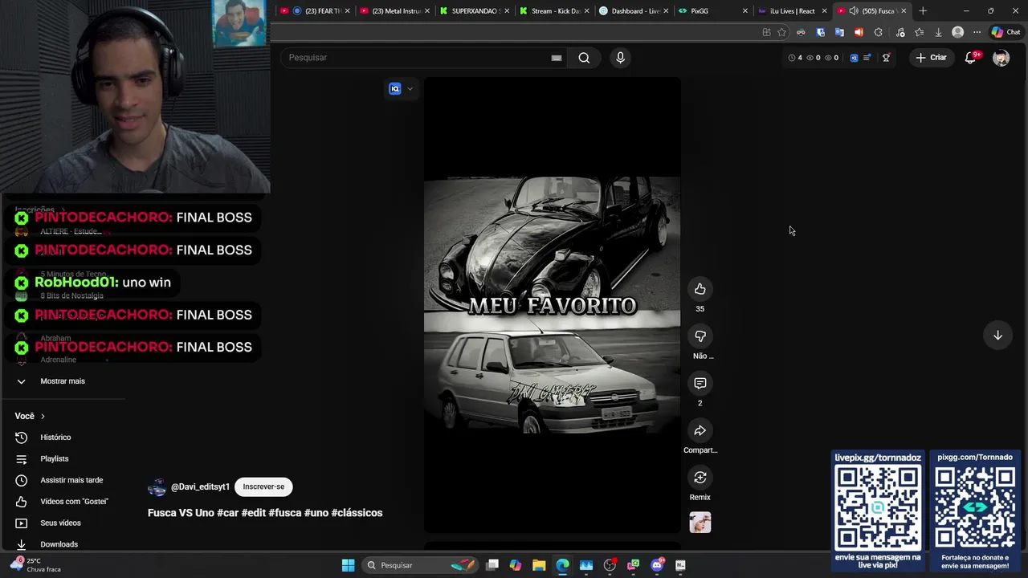Open the on-screen keyboard icon in search

click(x=557, y=58)
